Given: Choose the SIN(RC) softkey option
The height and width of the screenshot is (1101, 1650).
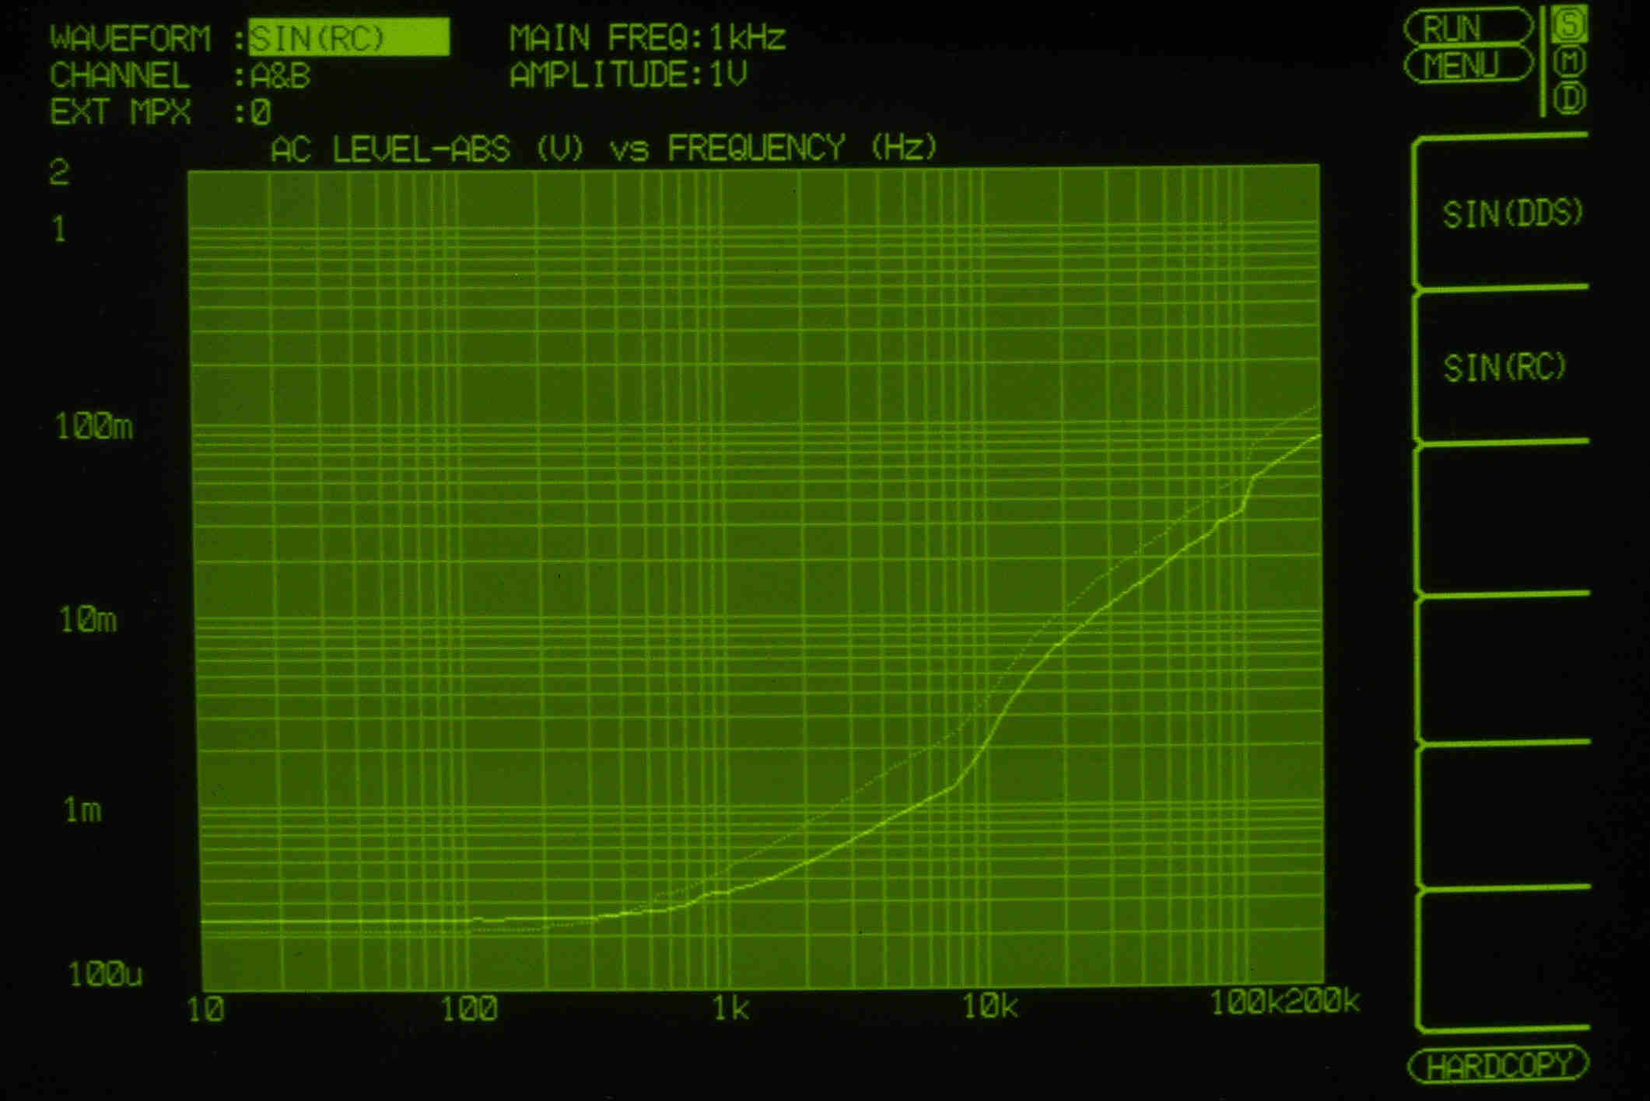Looking at the screenshot, I should coord(1504,367).
